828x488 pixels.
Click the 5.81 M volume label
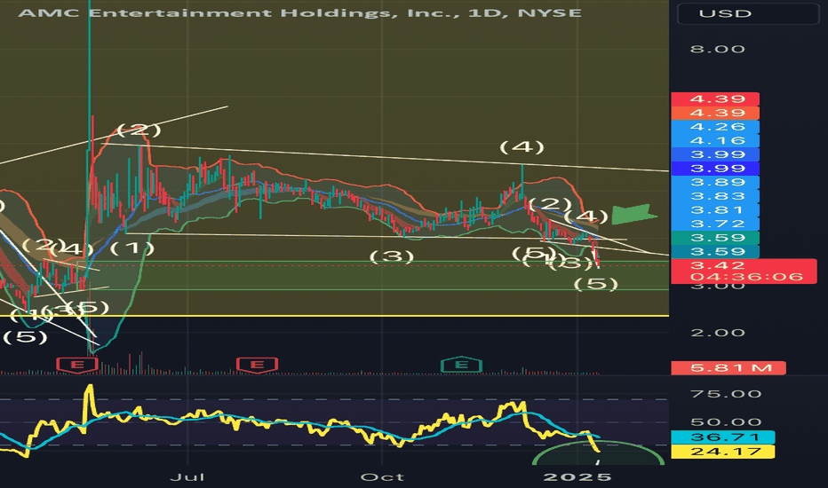(728, 367)
